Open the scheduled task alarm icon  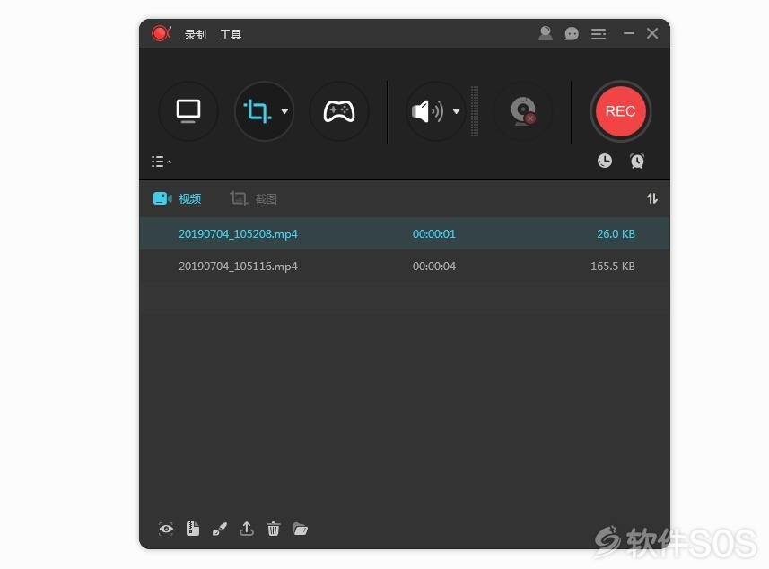coord(637,161)
